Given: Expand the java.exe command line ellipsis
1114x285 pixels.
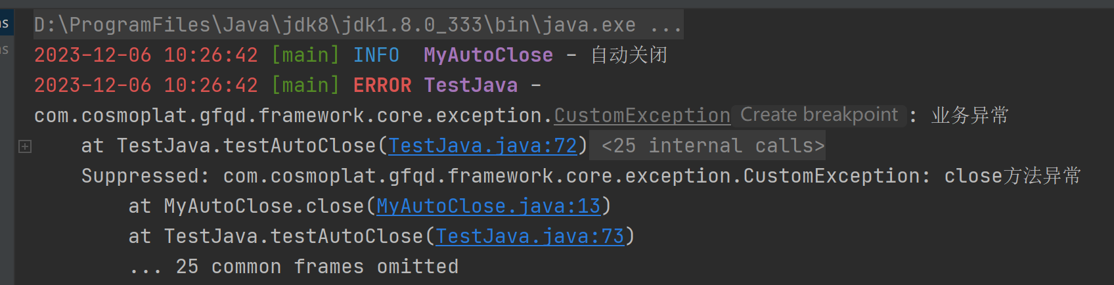Looking at the screenshot, I should 666,25.
